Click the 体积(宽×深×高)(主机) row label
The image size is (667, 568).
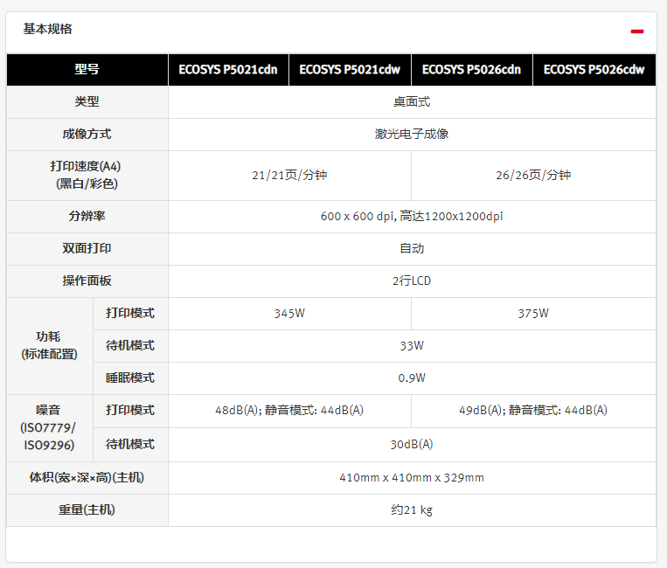coord(87,478)
